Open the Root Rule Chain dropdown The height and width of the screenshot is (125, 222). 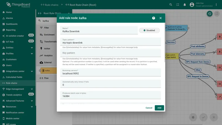(x=54, y=13)
